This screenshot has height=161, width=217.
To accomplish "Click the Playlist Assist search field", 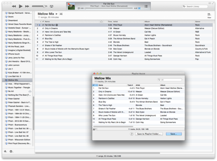I will (x=169, y=80).
